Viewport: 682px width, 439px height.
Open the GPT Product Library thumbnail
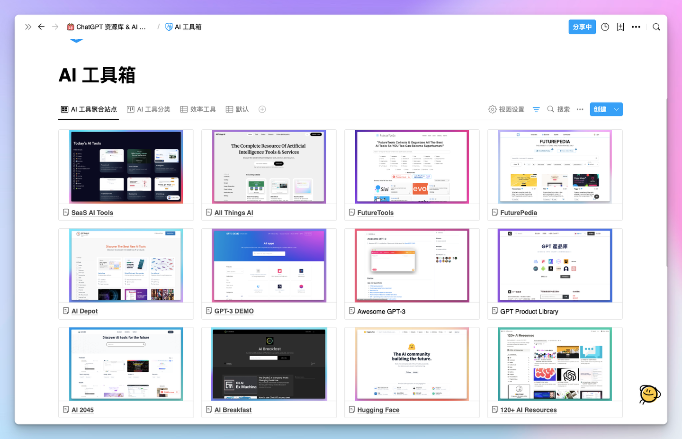click(555, 265)
